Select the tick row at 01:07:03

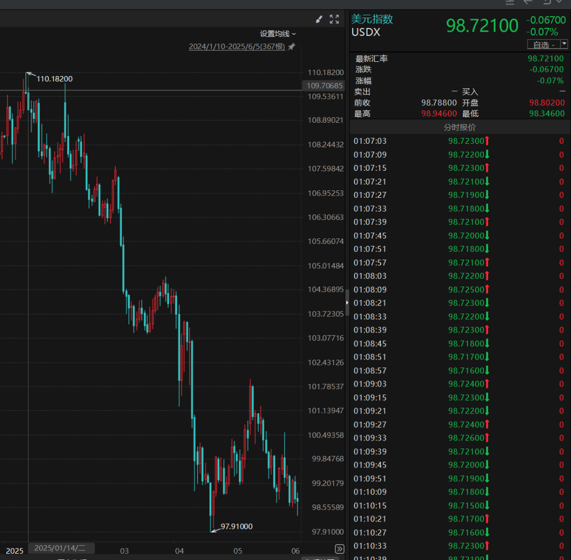coord(459,141)
